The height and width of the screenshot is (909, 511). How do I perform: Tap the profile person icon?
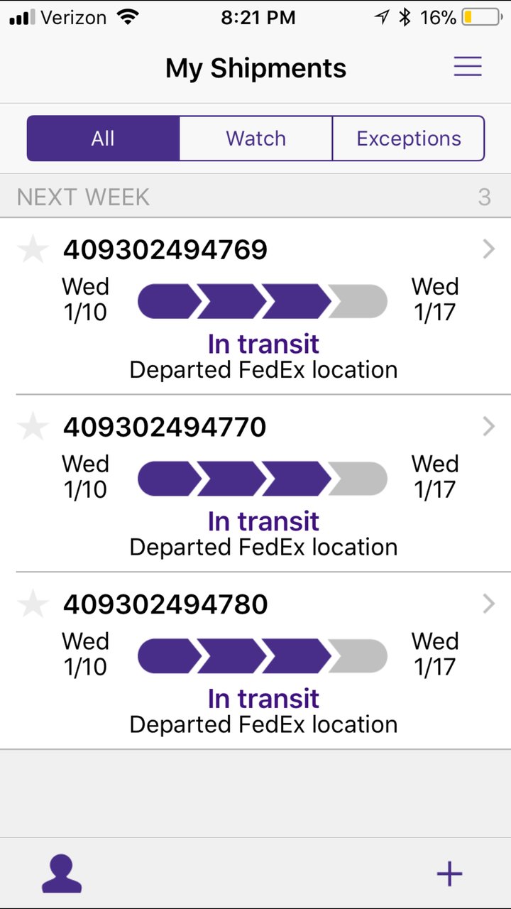(62, 873)
